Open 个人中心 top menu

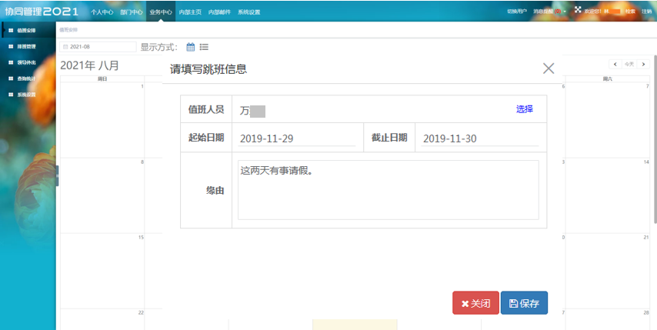coord(102,12)
